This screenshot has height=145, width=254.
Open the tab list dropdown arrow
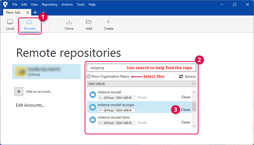point(44,13)
